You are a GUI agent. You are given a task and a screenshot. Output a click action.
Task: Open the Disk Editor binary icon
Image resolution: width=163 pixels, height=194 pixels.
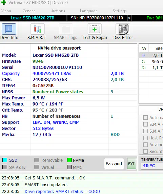[123, 29]
